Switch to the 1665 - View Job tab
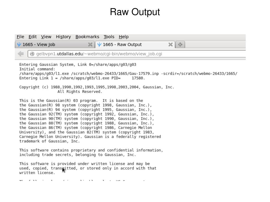 coord(55,45)
